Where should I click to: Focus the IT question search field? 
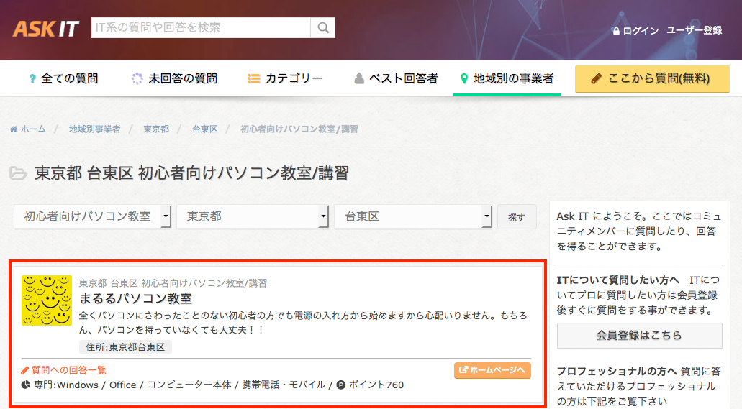(x=201, y=28)
